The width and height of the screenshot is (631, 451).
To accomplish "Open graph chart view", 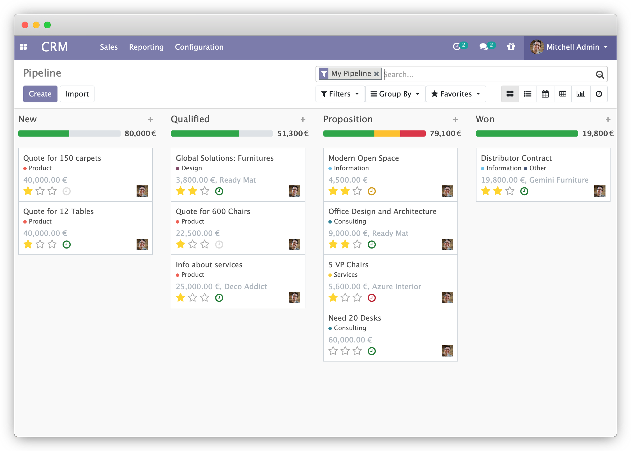I will 581,94.
